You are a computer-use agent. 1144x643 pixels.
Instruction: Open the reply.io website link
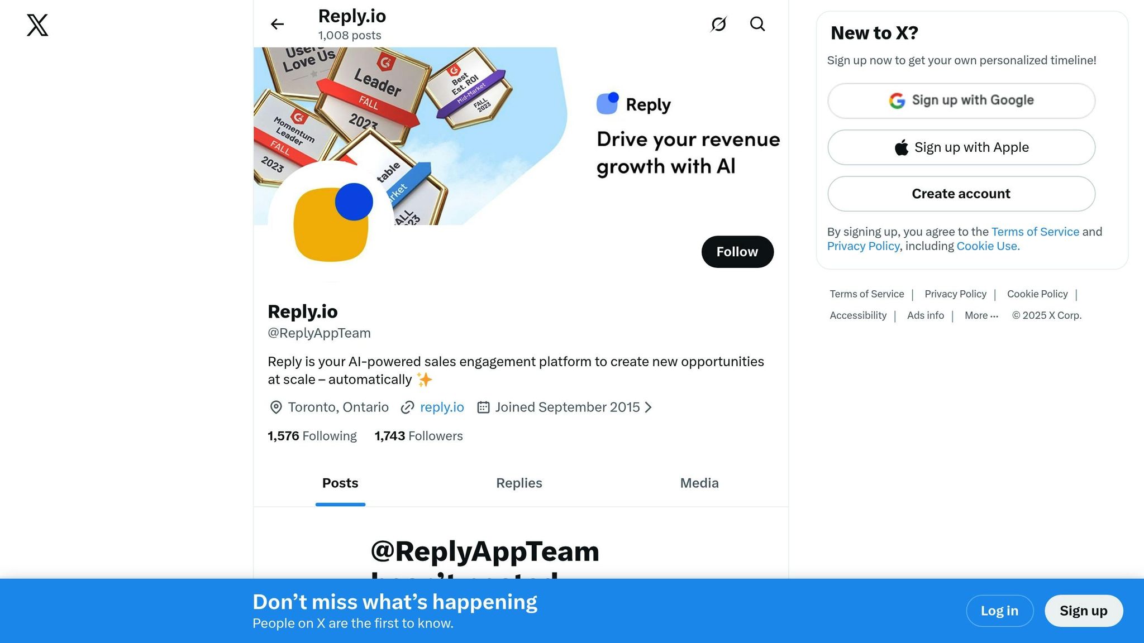point(442,407)
